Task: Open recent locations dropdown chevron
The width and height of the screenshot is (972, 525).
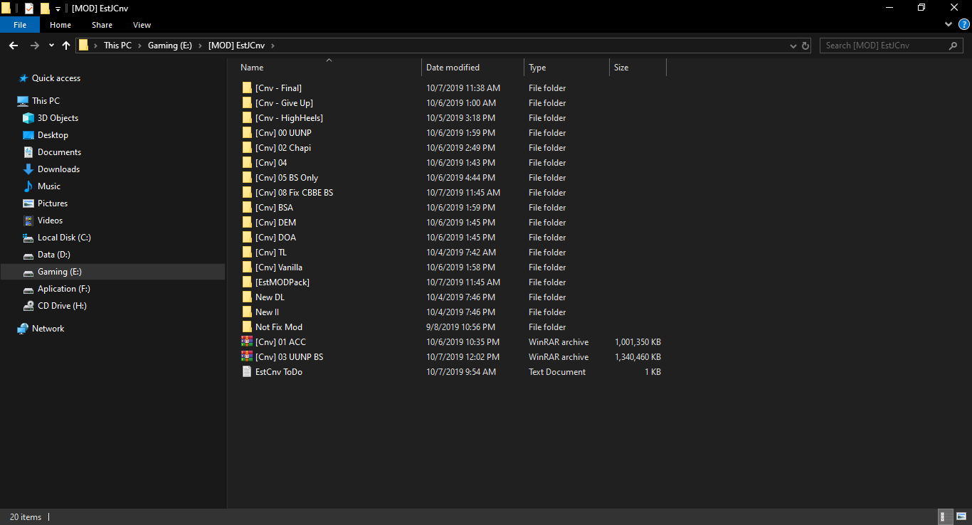Action: click(51, 46)
